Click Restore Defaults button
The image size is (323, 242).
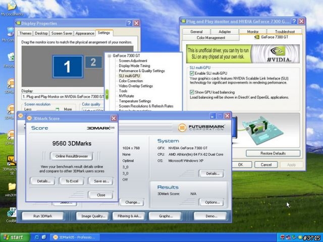point(273,153)
